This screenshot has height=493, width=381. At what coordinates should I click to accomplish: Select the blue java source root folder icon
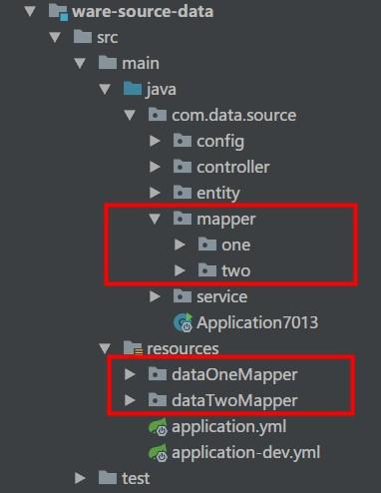tap(133, 89)
